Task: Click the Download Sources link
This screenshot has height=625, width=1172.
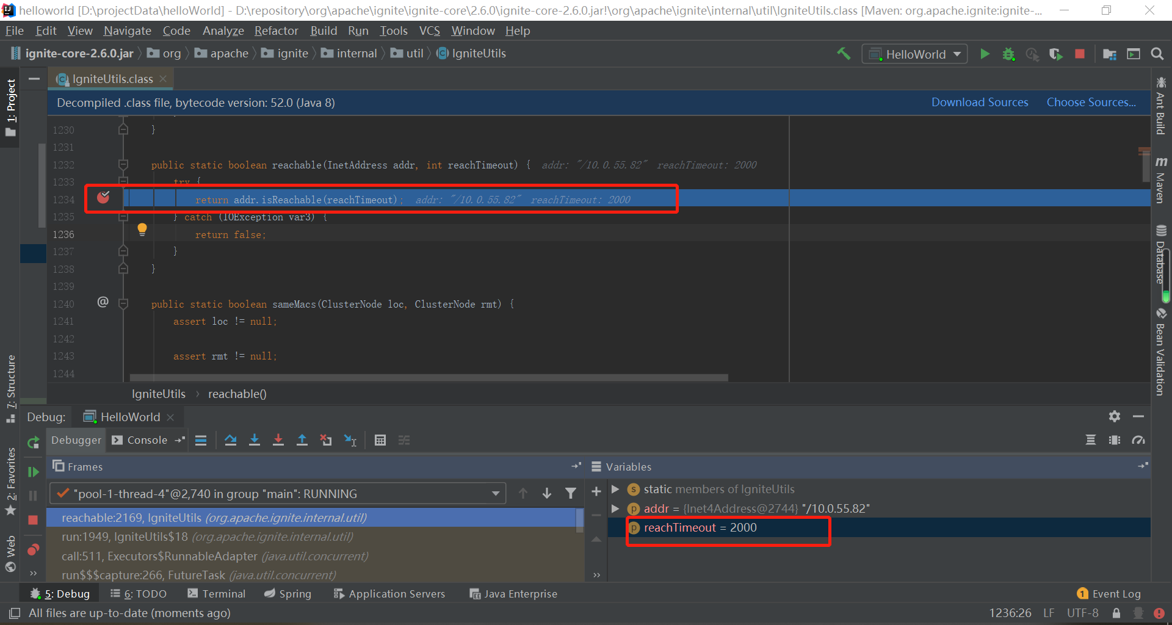Action: pos(979,102)
